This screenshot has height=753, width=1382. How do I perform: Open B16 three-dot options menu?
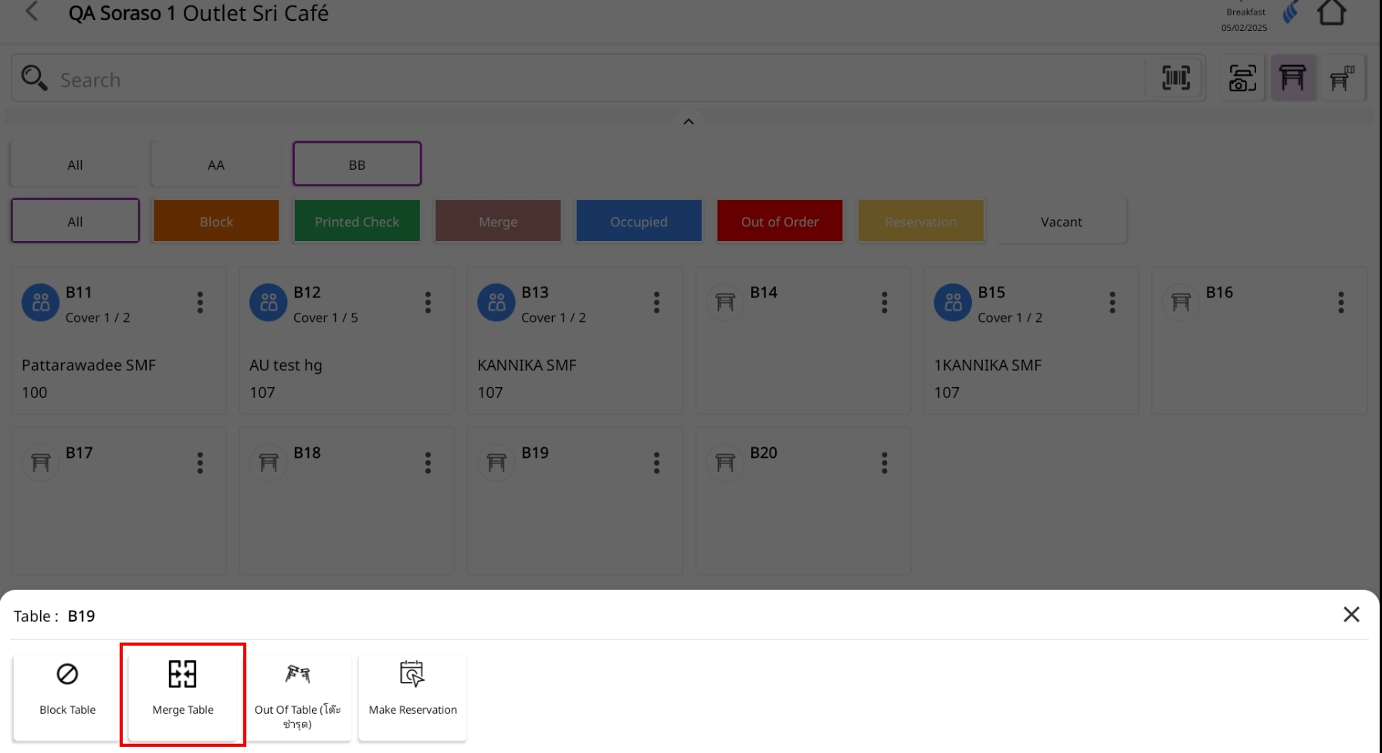pyautogui.click(x=1341, y=303)
